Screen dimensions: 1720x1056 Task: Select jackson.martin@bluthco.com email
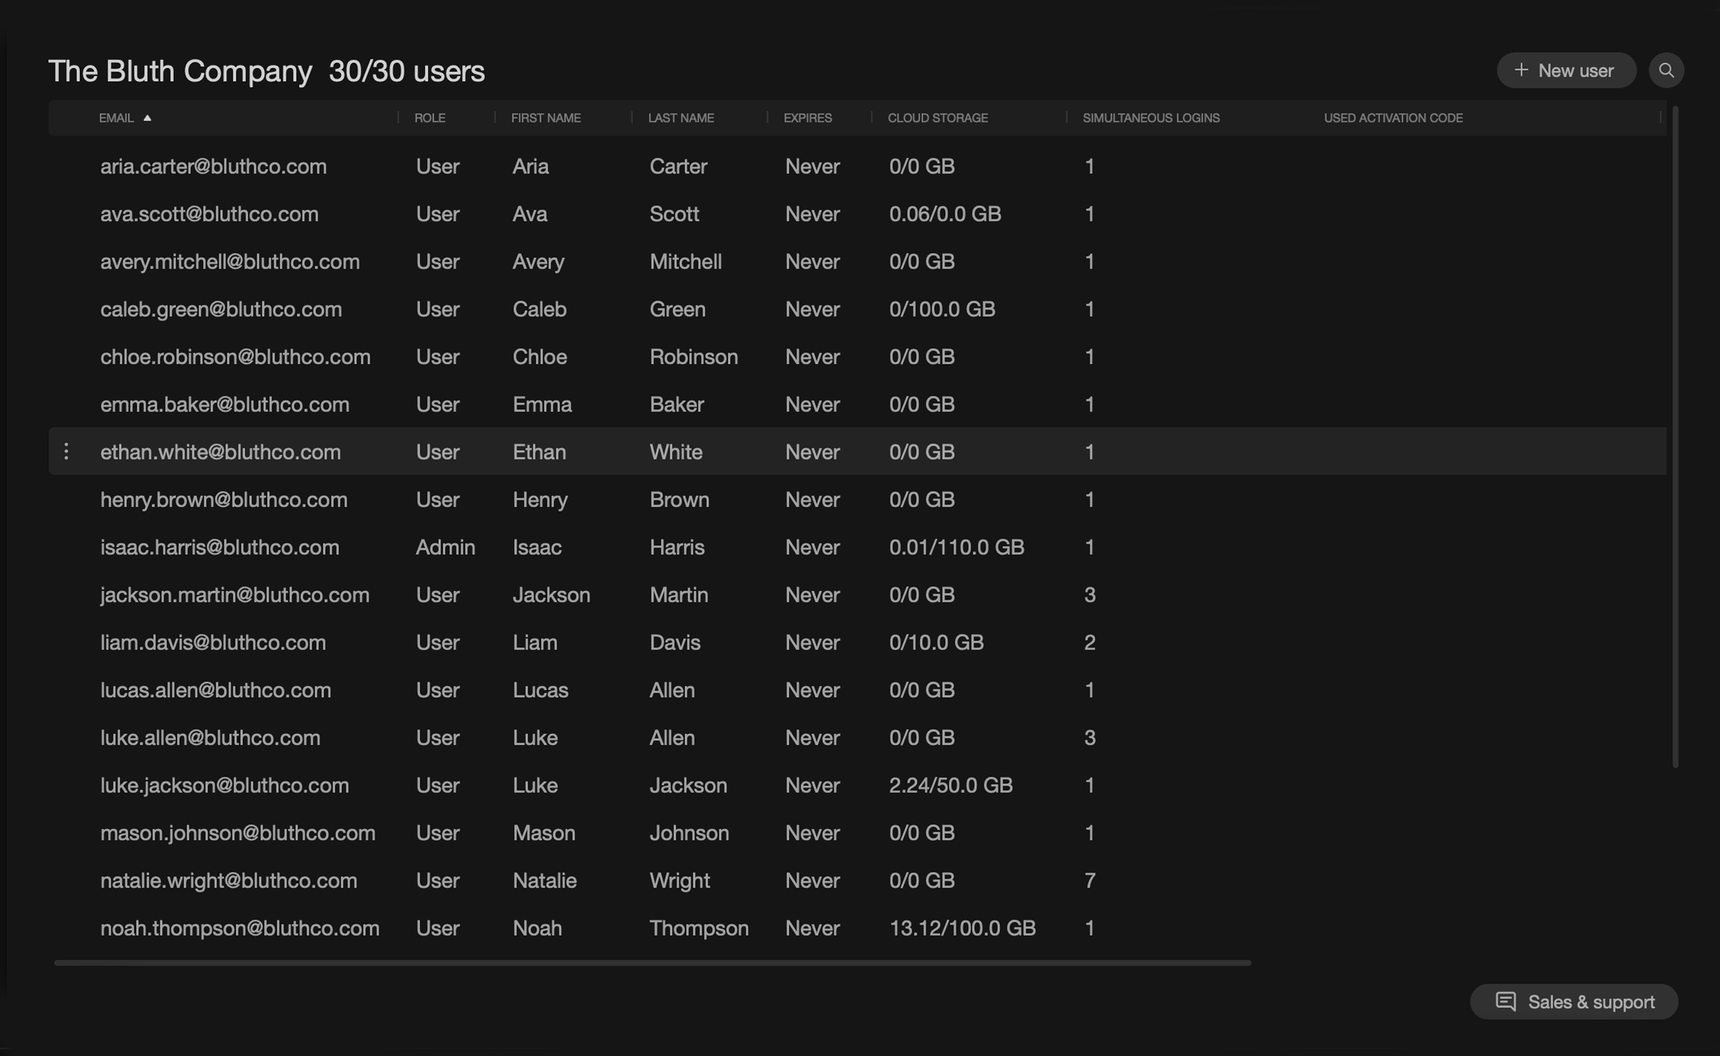pyautogui.click(x=235, y=594)
